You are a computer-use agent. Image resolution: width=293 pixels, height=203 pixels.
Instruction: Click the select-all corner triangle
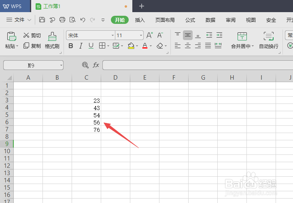coord(9,78)
